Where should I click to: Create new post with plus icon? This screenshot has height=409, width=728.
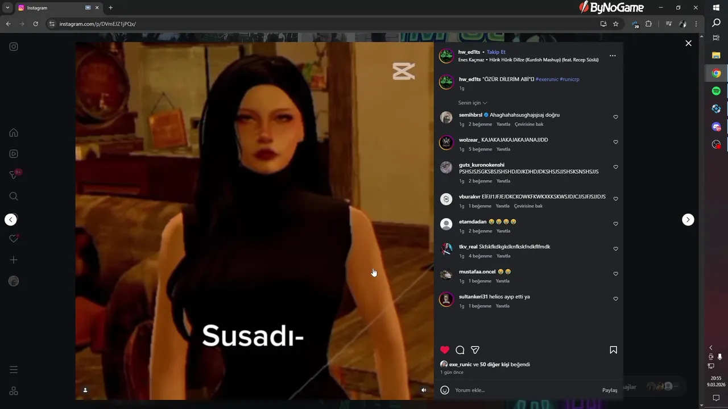click(14, 260)
